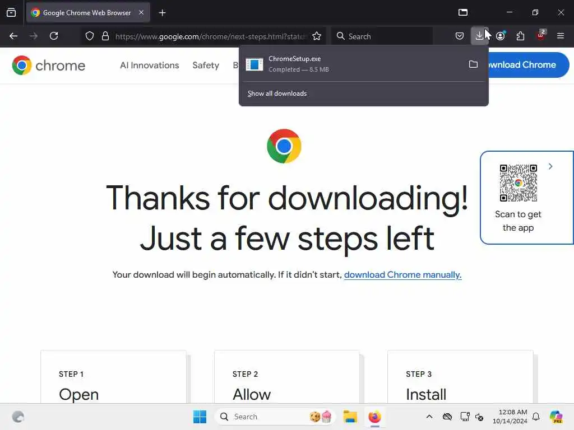Open the clock showing 12:08 AM
Viewport: 574px width, 430px height.
tap(510, 417)
